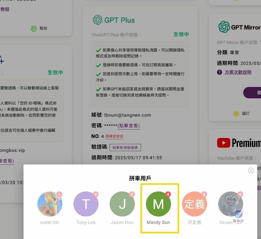This screenshot has height=239, width=261.
Task: Click the question mark beside 方案次數說明
Action: (x=220, y=72)
